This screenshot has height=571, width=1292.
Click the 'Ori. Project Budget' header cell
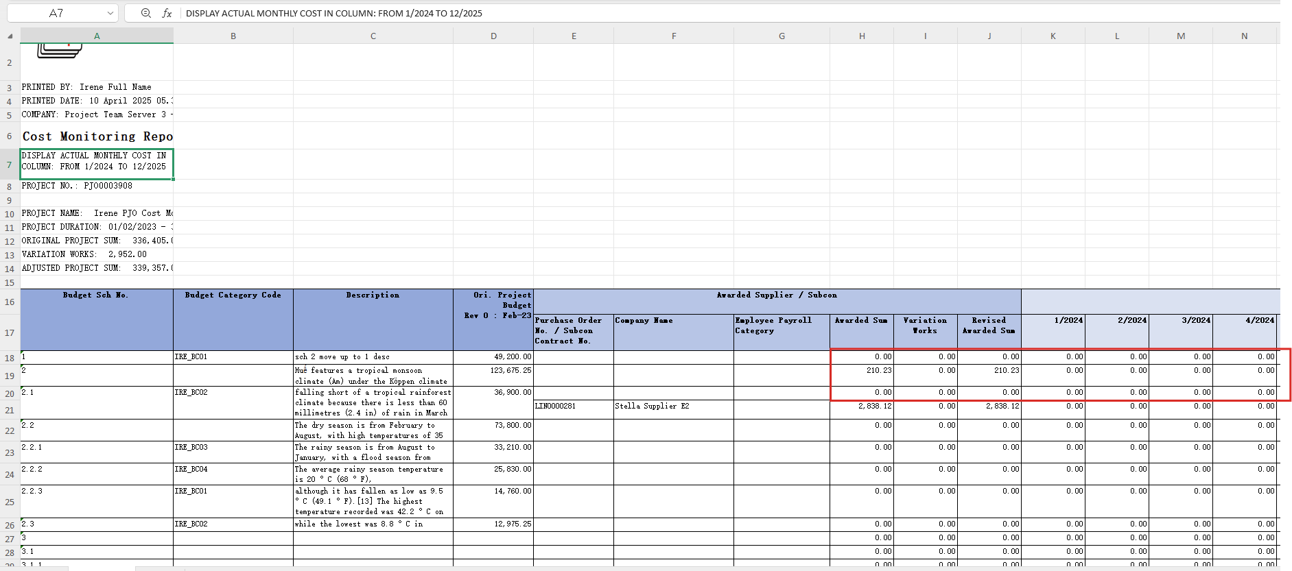493,319
